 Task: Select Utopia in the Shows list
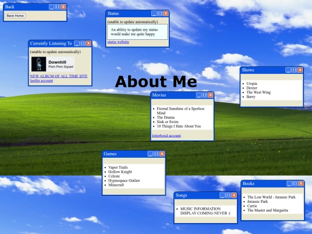pyautogui.click(x=252, y=84)
